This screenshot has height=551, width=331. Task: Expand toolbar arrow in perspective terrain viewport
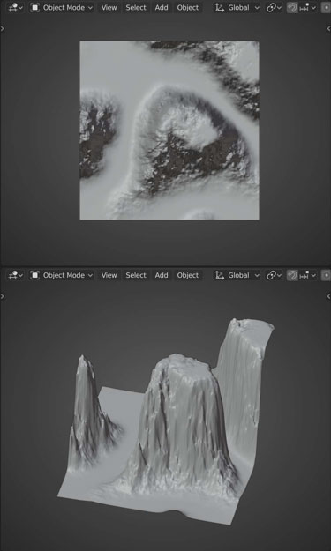point(3,296)
